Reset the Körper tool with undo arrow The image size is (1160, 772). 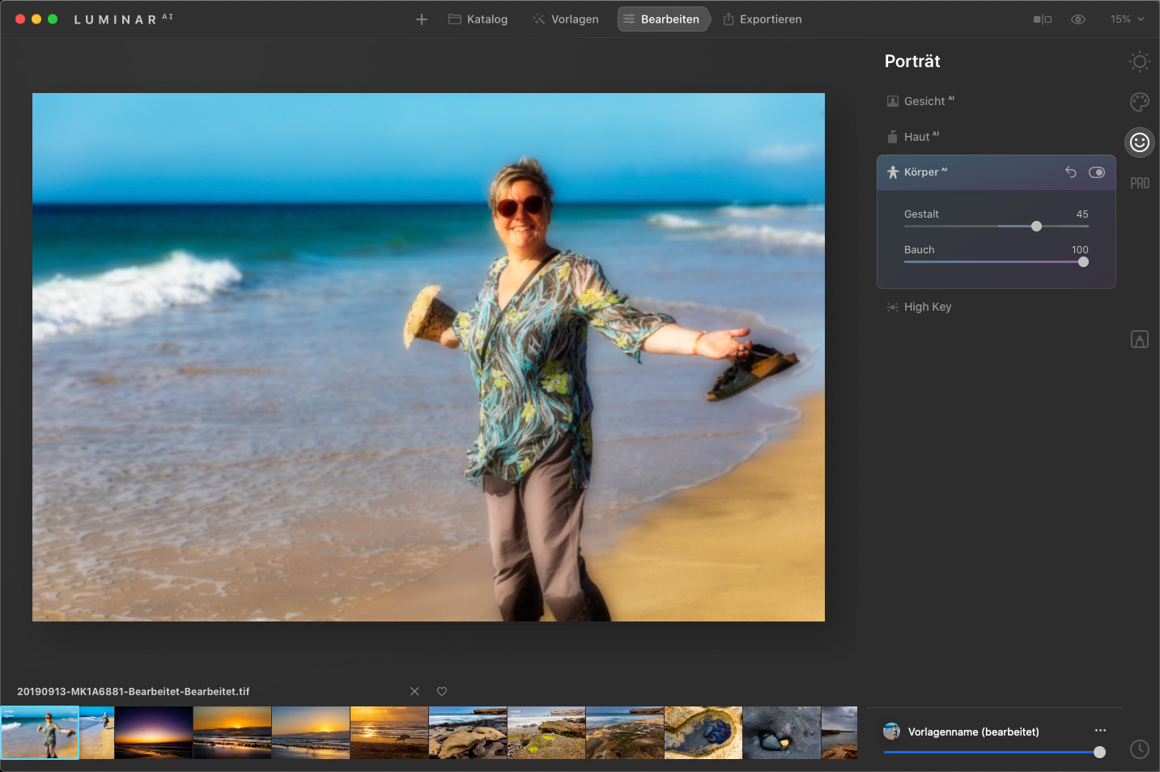click(x=1070, y=172)
